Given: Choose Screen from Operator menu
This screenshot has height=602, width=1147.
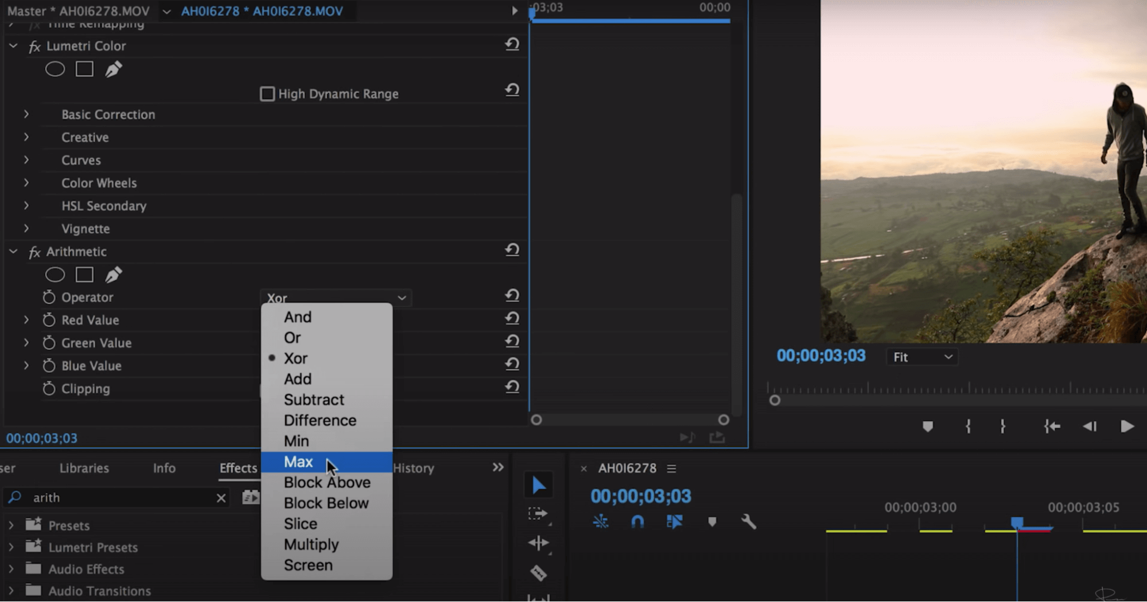Looking at the screenshot, I should coord(326,565).
